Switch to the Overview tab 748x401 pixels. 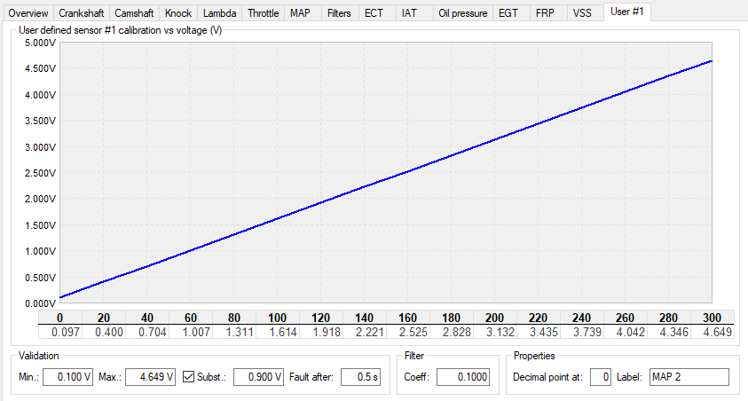coord(28,13)
